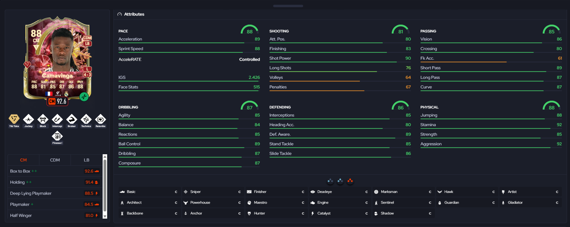
Task: Click the roles list scrollbar down arrow
Action: (105, 216)
